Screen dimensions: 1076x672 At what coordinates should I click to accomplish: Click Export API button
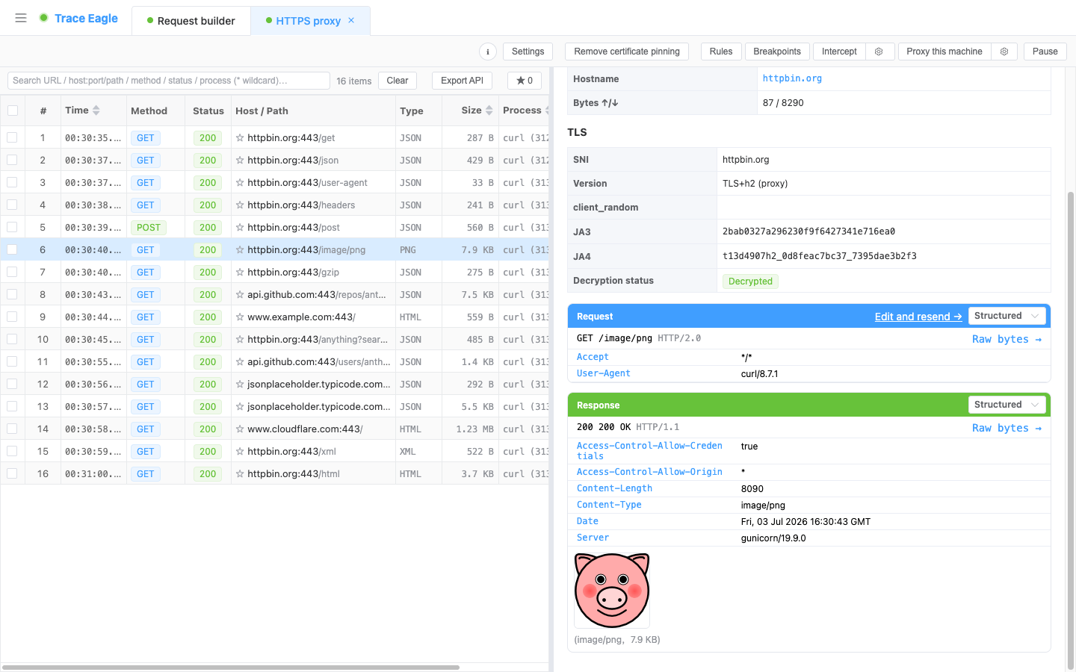point(462,81)
